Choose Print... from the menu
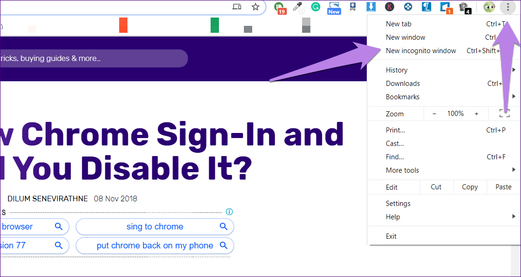Image resolution: width=521 pixels, height=277 pixels. (x=444, y=130)
